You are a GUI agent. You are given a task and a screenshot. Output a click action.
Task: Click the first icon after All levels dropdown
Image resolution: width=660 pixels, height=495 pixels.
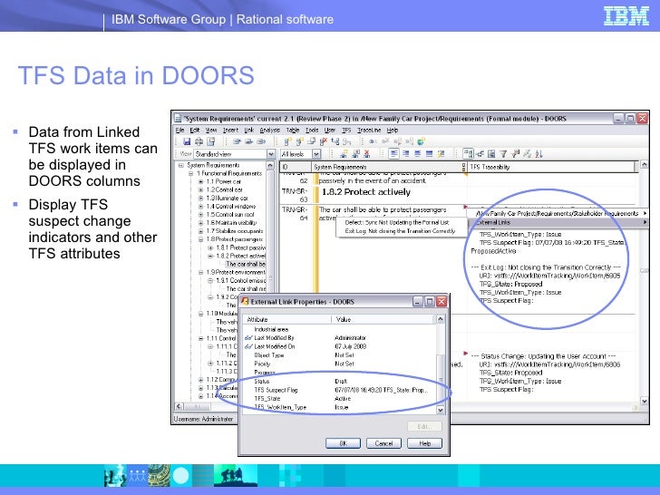(344, 154)
